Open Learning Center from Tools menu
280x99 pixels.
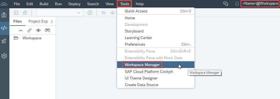(x=155, y=38)
